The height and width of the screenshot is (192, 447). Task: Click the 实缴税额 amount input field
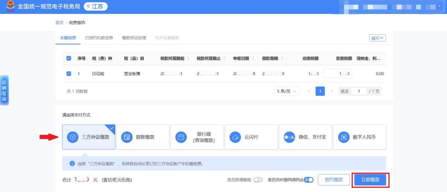tap(337, 73)
